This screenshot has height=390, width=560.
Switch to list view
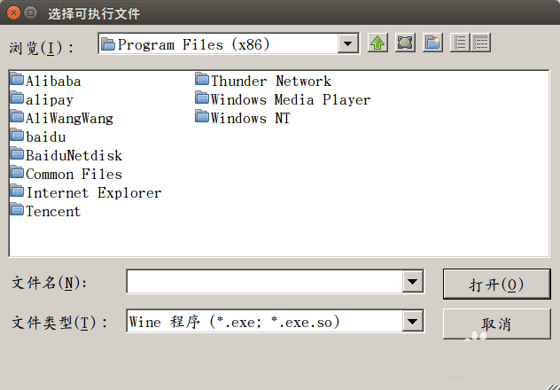pyautogui.click(x=460, y=43)
